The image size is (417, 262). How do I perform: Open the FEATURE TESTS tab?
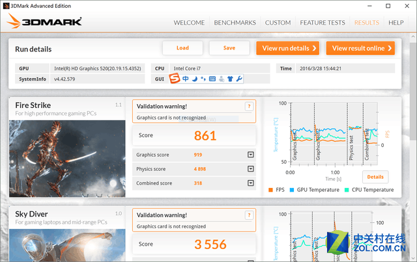pos(323,23)
